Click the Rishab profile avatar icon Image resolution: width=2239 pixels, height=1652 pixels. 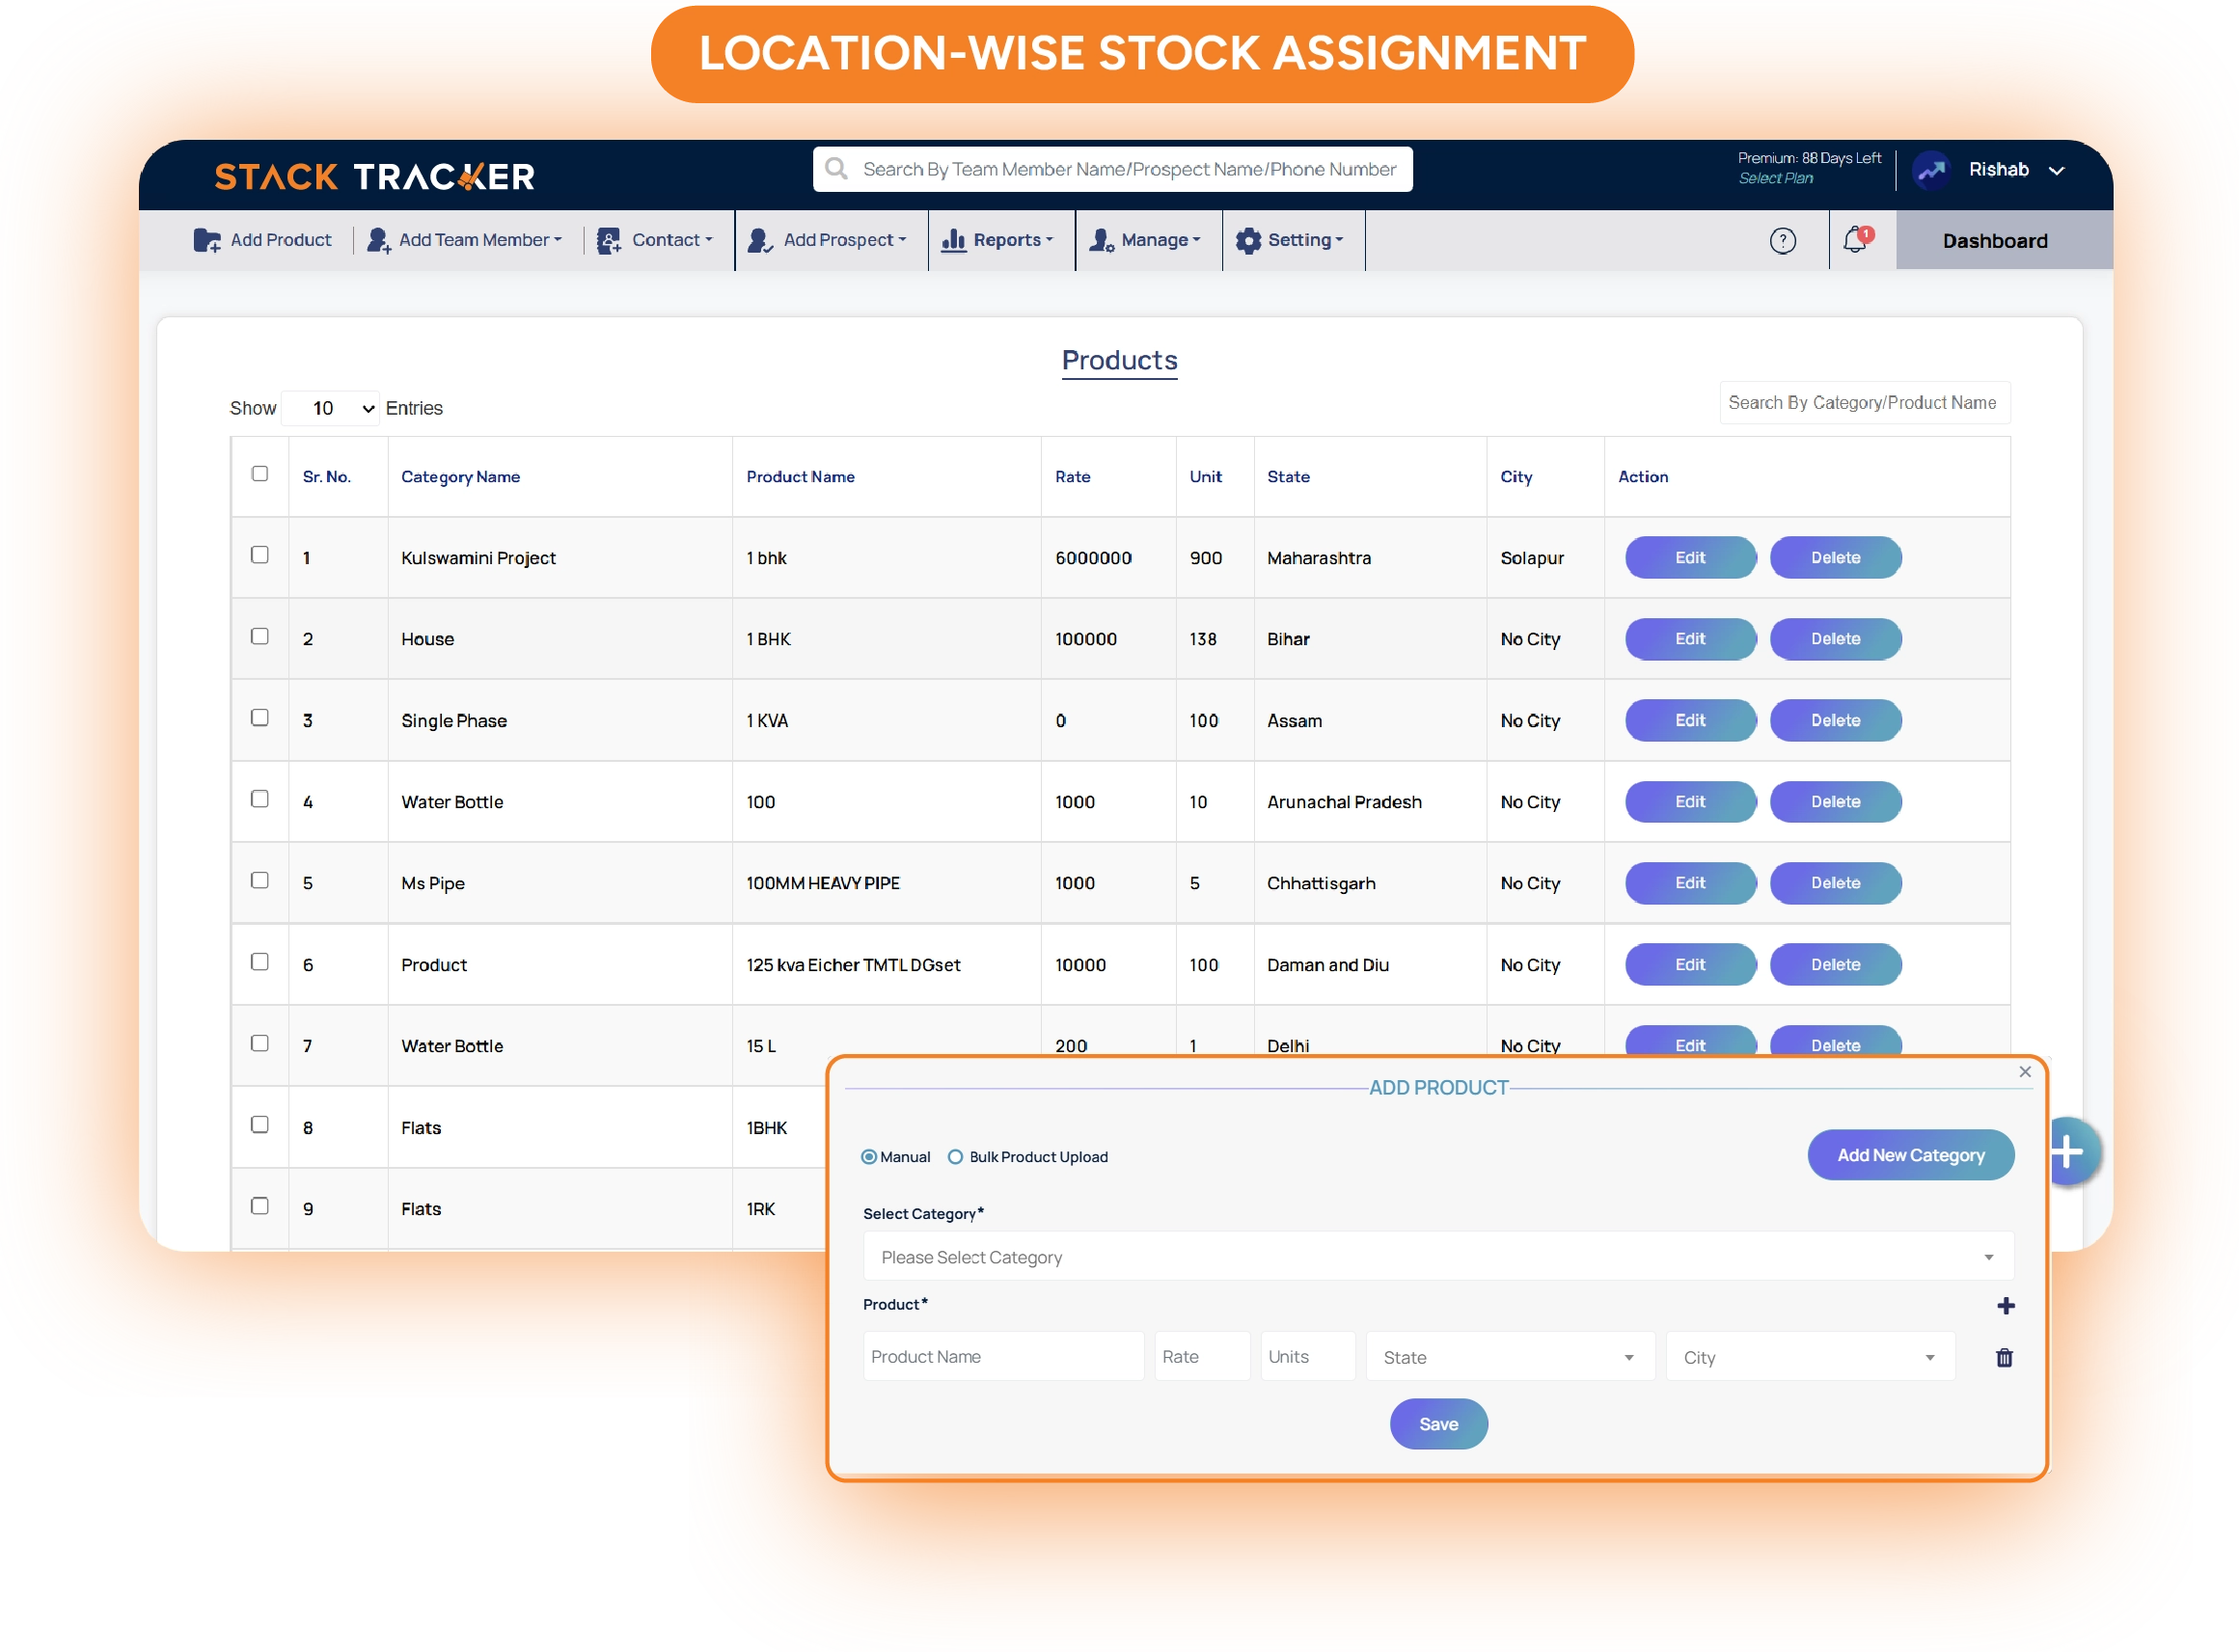pos(1931,170)
